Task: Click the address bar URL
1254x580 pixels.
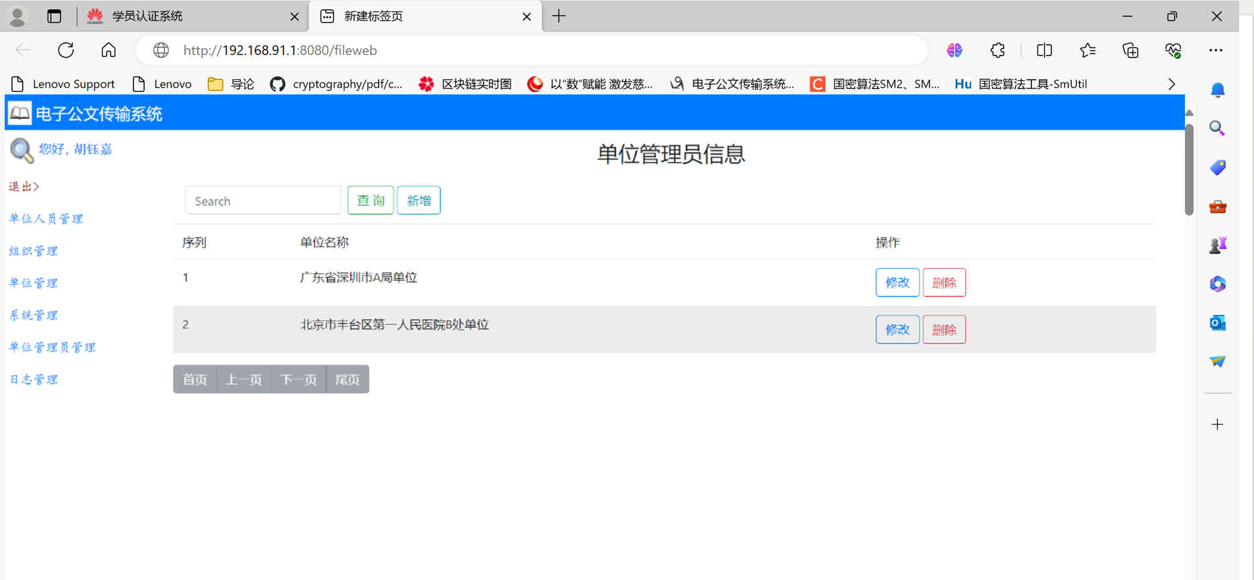Action: click(280, 50)
